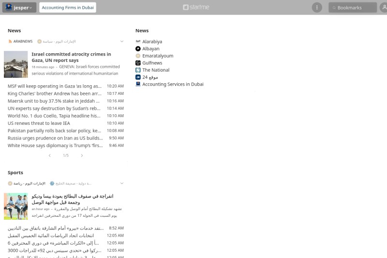Open World No. 1 duo Coello, Tapia article
Image resolution: width=387 pixels, height=258 pixels.
pyautogui.click(x=54, y=116)
